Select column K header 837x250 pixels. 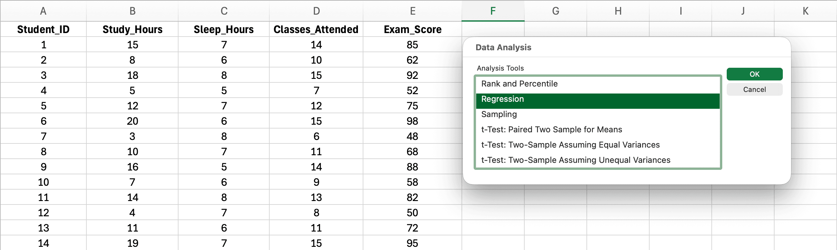click(x=805, y=11)
